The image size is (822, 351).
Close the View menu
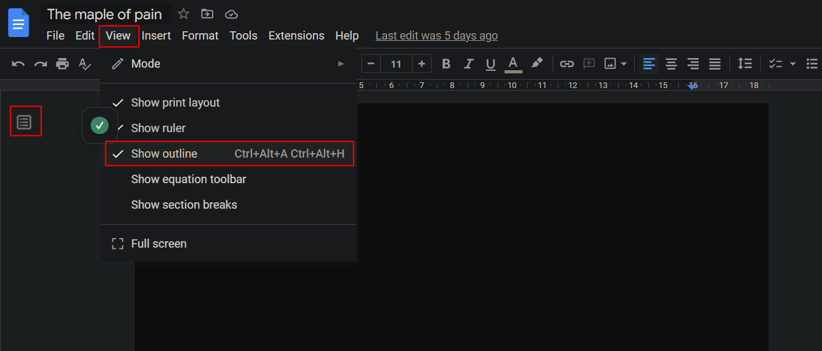point(118,36)
